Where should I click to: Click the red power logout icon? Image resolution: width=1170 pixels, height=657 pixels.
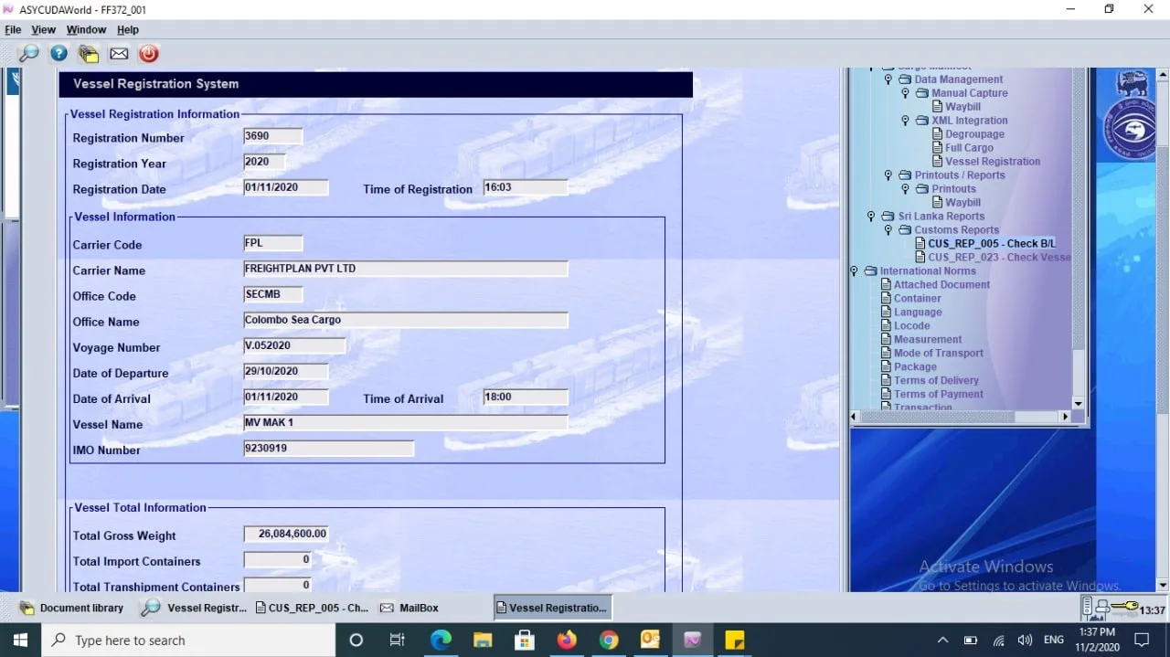coord(149,54)
